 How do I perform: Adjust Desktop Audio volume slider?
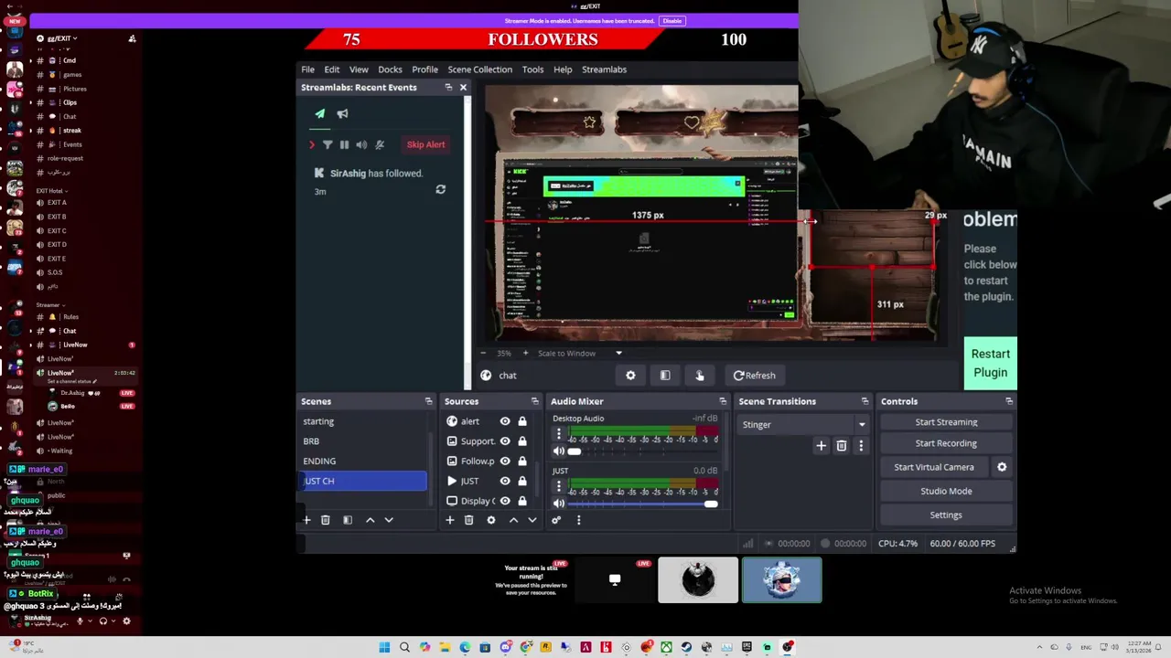click(x=644, y=451)
